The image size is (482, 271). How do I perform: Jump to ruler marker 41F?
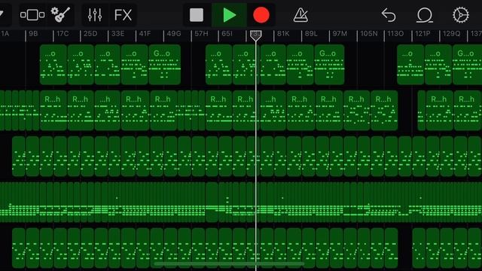tap(145, 34)
